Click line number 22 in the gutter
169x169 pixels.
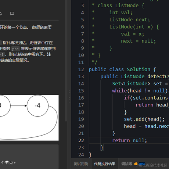[x=81, y=140]
